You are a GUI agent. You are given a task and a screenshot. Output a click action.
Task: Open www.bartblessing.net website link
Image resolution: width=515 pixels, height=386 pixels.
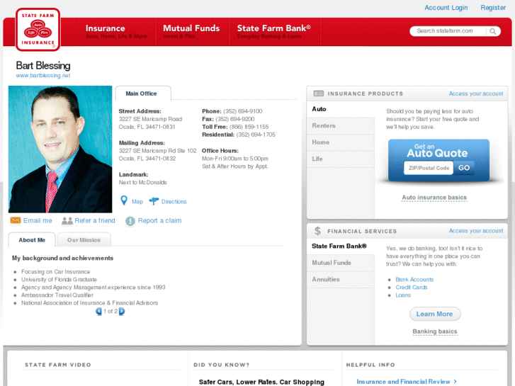click(x=43, y=76)
